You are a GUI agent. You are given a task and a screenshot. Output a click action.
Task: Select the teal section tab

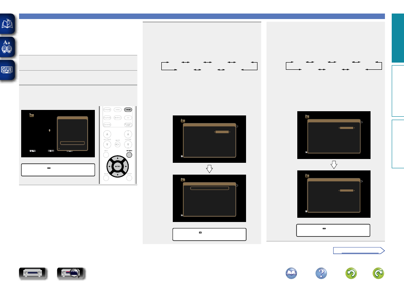[398, 38]
